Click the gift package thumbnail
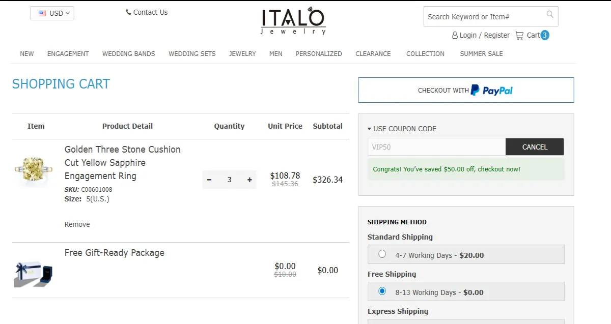The width and height of the screenshot is (611, 324). pos(34,275)
